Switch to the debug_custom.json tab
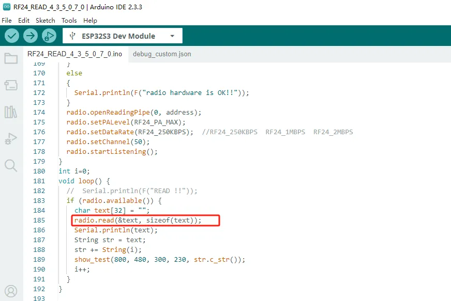Screen dimensions: 451x301 point(161,54)
